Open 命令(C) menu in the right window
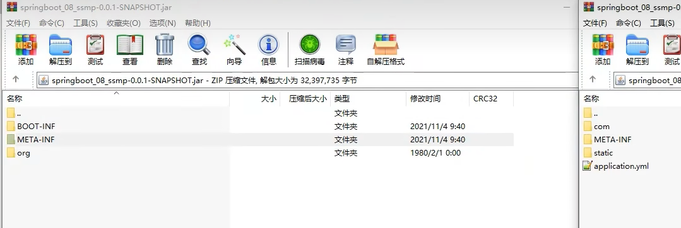This screenshot has width=681, height=228. coord(629,23)
